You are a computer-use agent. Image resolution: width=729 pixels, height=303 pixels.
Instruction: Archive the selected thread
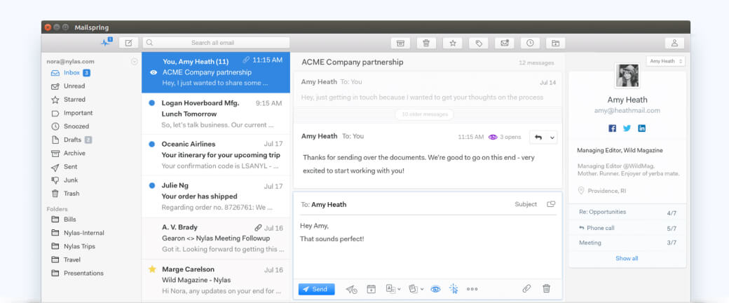400,43
